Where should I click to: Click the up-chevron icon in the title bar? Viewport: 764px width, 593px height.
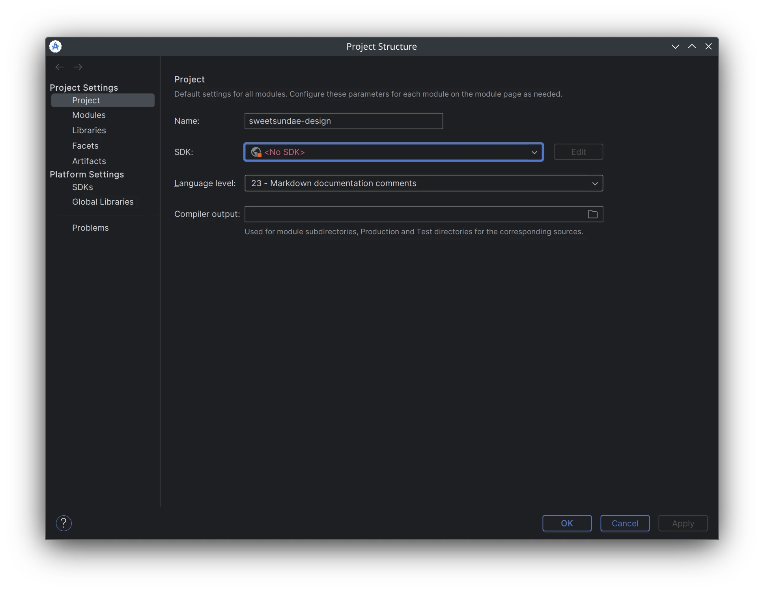click(x=691, y=46)
